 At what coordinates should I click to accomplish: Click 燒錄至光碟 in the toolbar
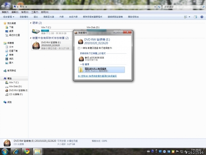pyautogui.click(x=49, y=17)
